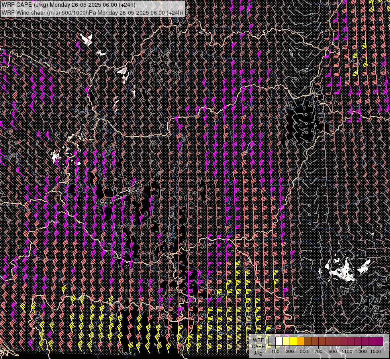Click the '500' legend value label
The height and width of the screenshot is (359, 390).
click(x=304, y=351)
